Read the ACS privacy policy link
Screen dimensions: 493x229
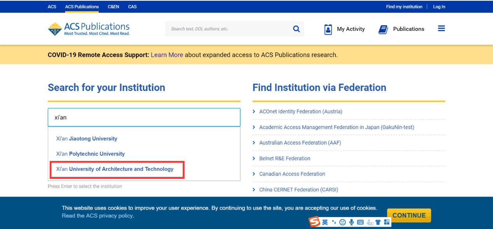pos(97,216)
